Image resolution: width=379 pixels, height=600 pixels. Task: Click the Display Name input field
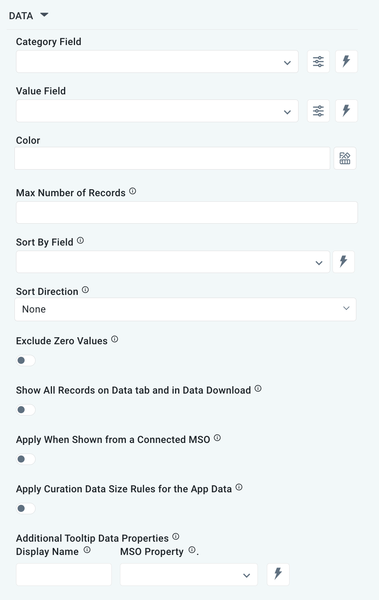coord(64,574)
